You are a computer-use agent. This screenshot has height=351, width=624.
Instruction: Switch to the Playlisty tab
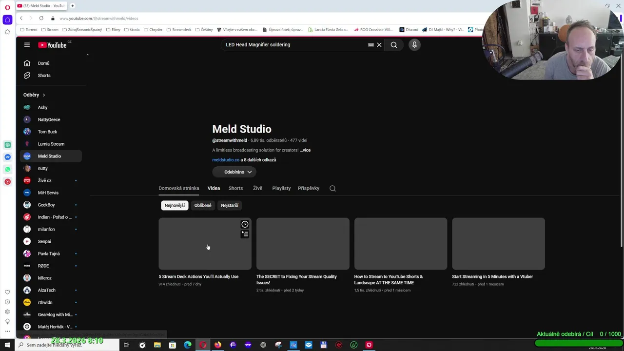[281, 188]
